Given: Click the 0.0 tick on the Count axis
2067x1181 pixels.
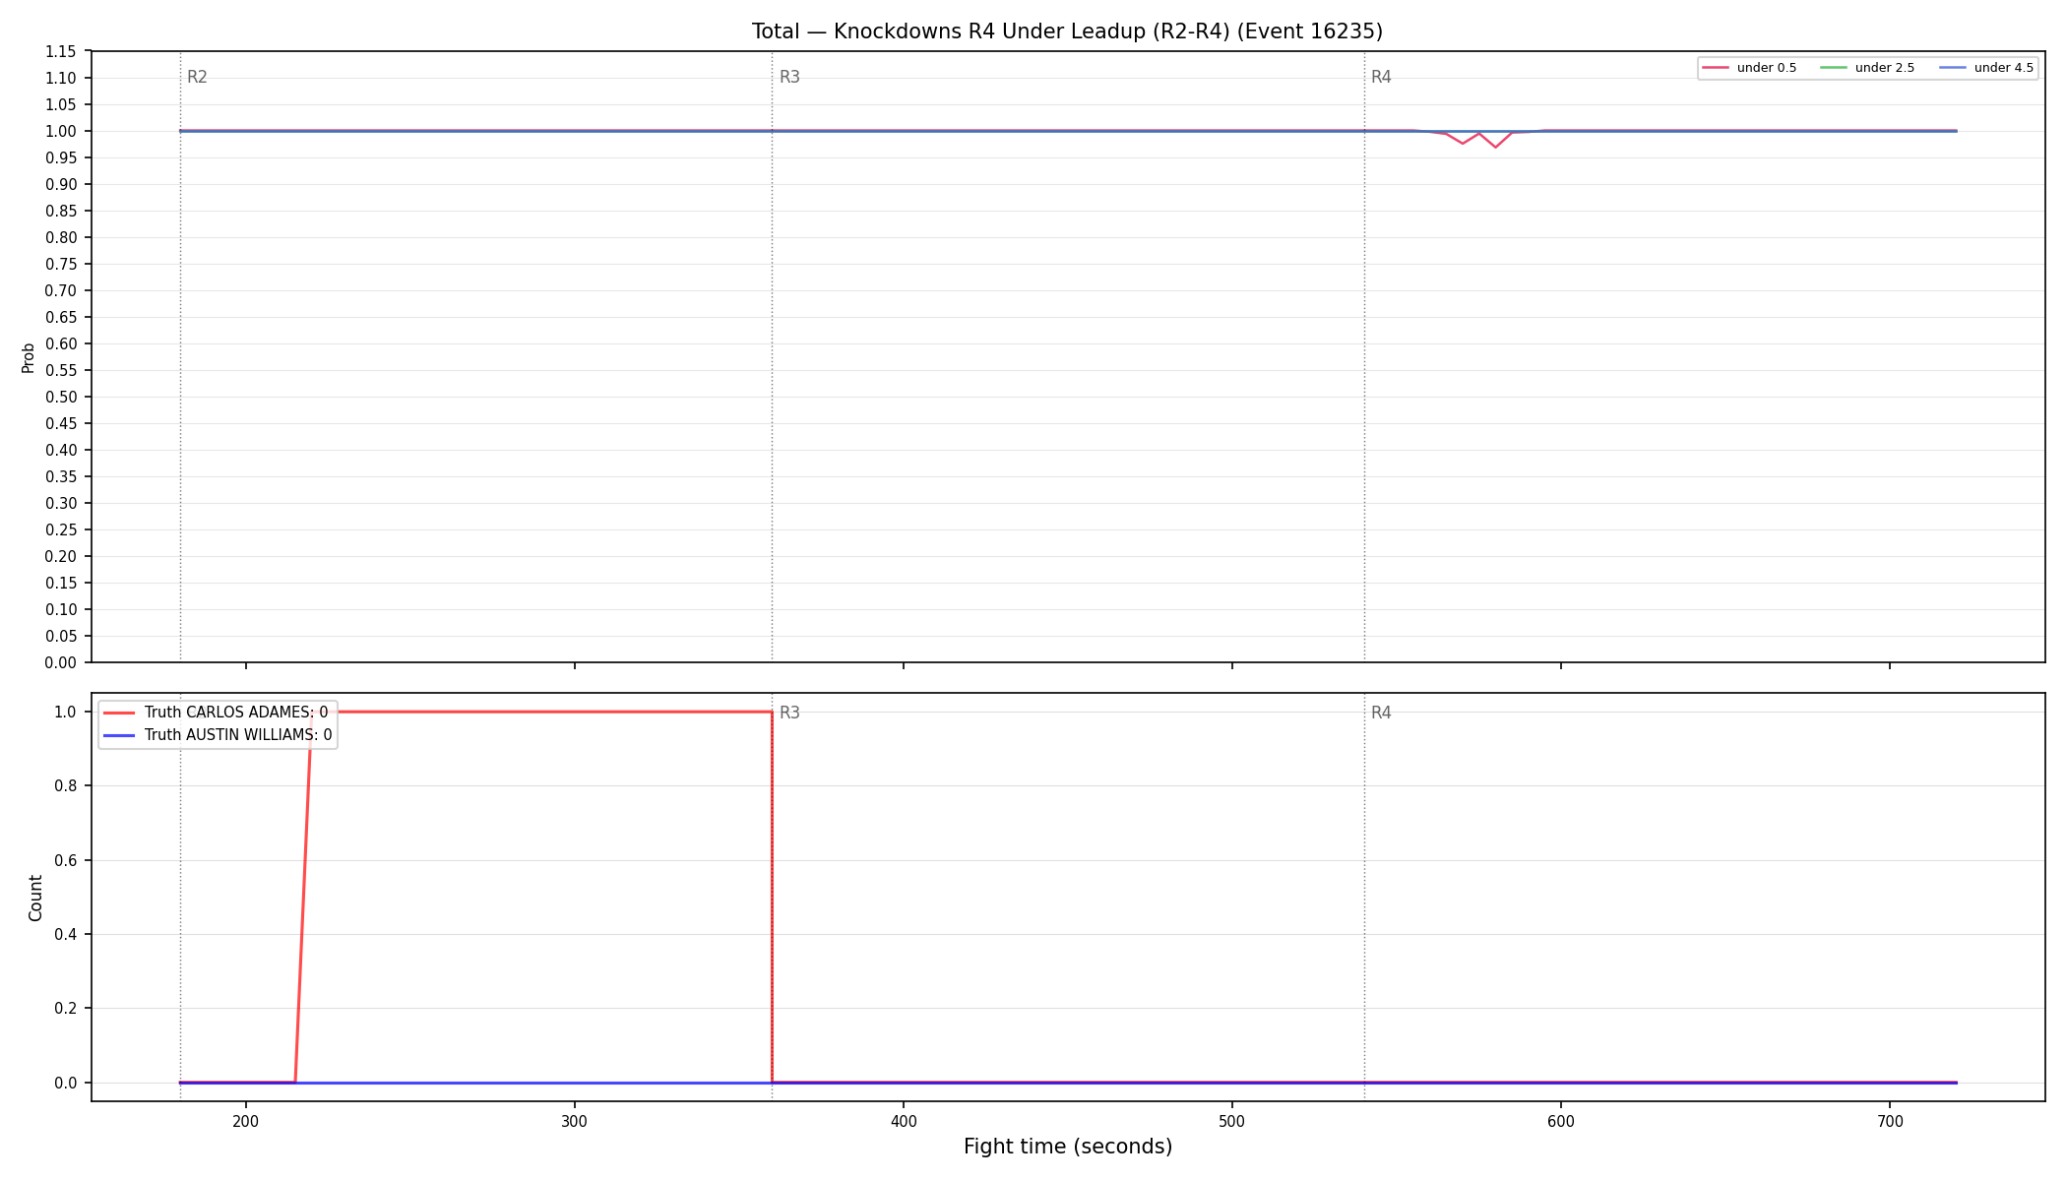Looking at the screenshot, I should [66, 1083].
